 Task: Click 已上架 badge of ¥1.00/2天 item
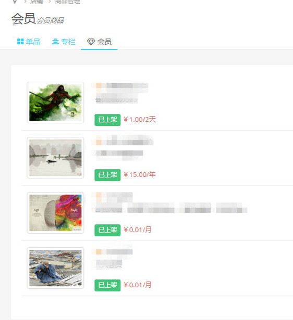(107, 120)
